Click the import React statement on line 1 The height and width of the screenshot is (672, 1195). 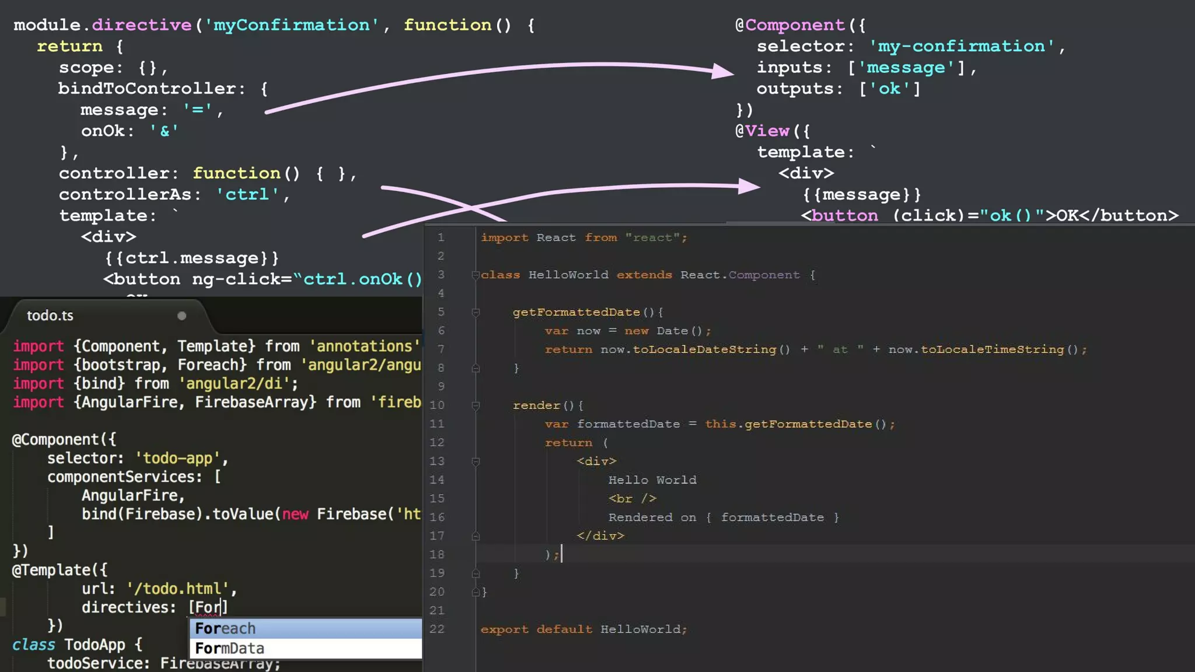coord(583,237)
